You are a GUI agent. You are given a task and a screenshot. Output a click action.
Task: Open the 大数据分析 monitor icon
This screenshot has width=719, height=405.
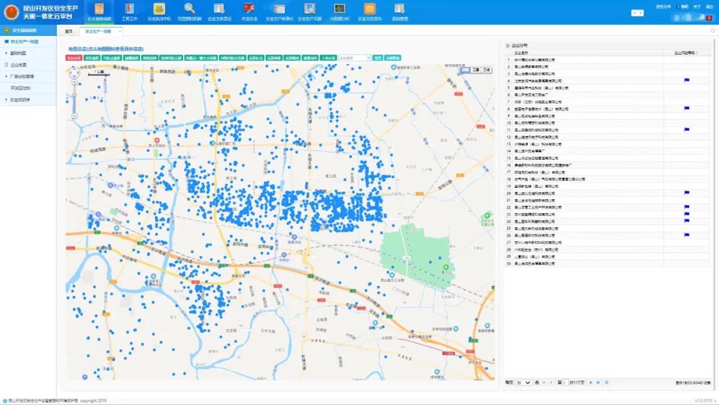[340, 9]
